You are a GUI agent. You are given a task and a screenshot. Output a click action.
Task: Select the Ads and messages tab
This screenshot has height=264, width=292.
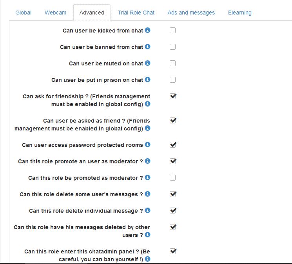point(191,13)
